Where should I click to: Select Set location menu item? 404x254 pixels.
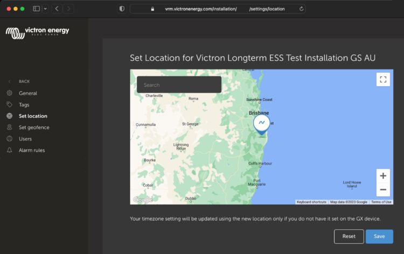point(33,116)
